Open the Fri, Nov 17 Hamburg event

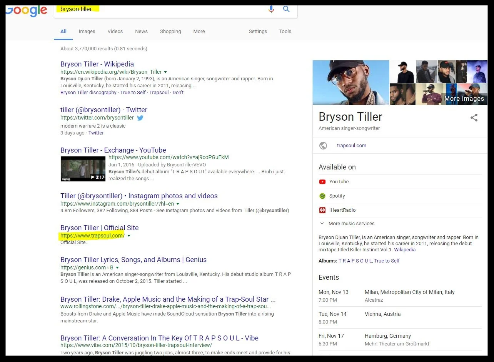(x=400, y=340)
